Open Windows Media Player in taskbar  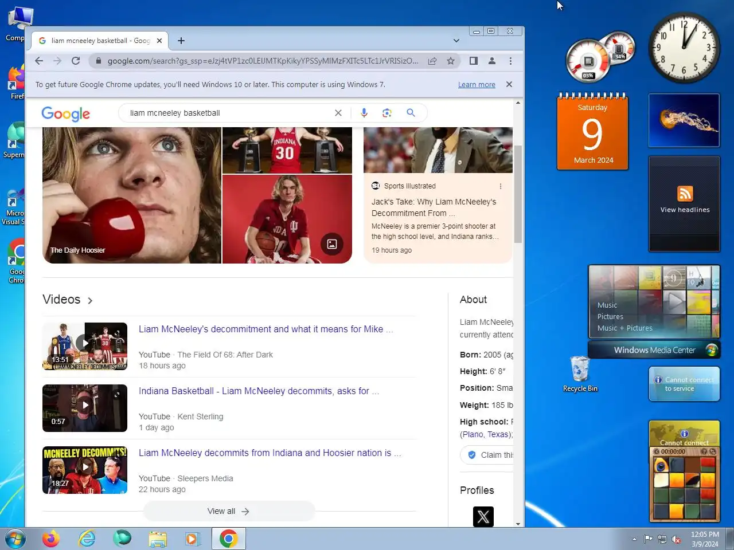(193, 539)
